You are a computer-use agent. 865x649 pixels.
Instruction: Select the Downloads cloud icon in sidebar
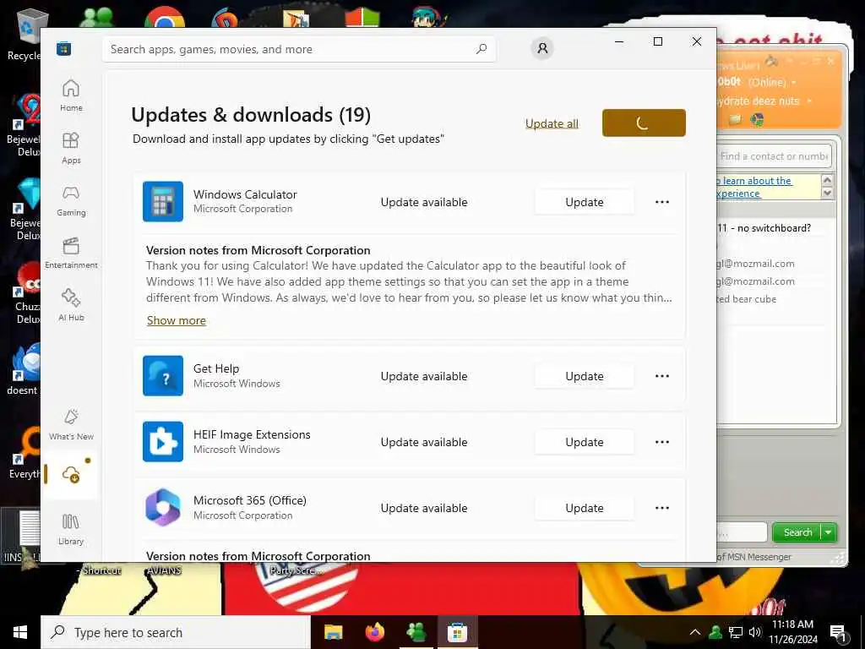71,474
